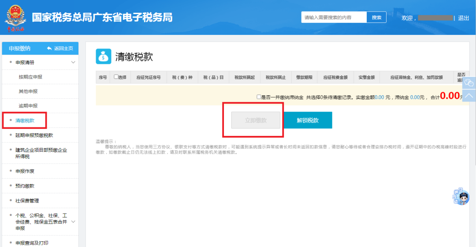Select 清缴税款 in the sidebar
The image size is (476, 247).
click(x=25, y=120)
